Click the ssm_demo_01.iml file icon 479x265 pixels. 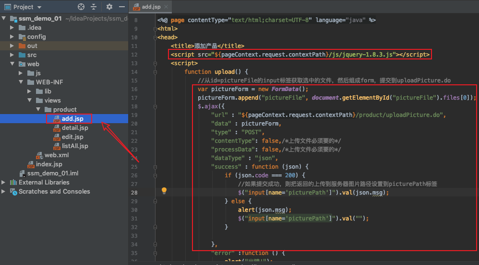click(x=22, y=173)
